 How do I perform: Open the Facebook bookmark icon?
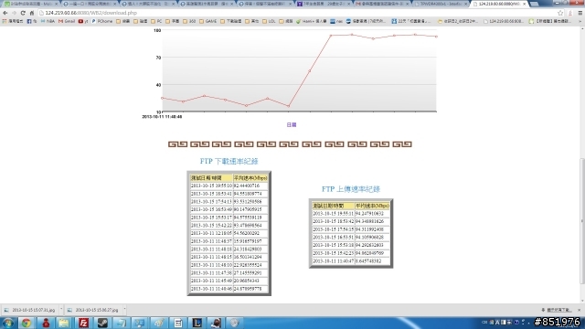(31, 21)
